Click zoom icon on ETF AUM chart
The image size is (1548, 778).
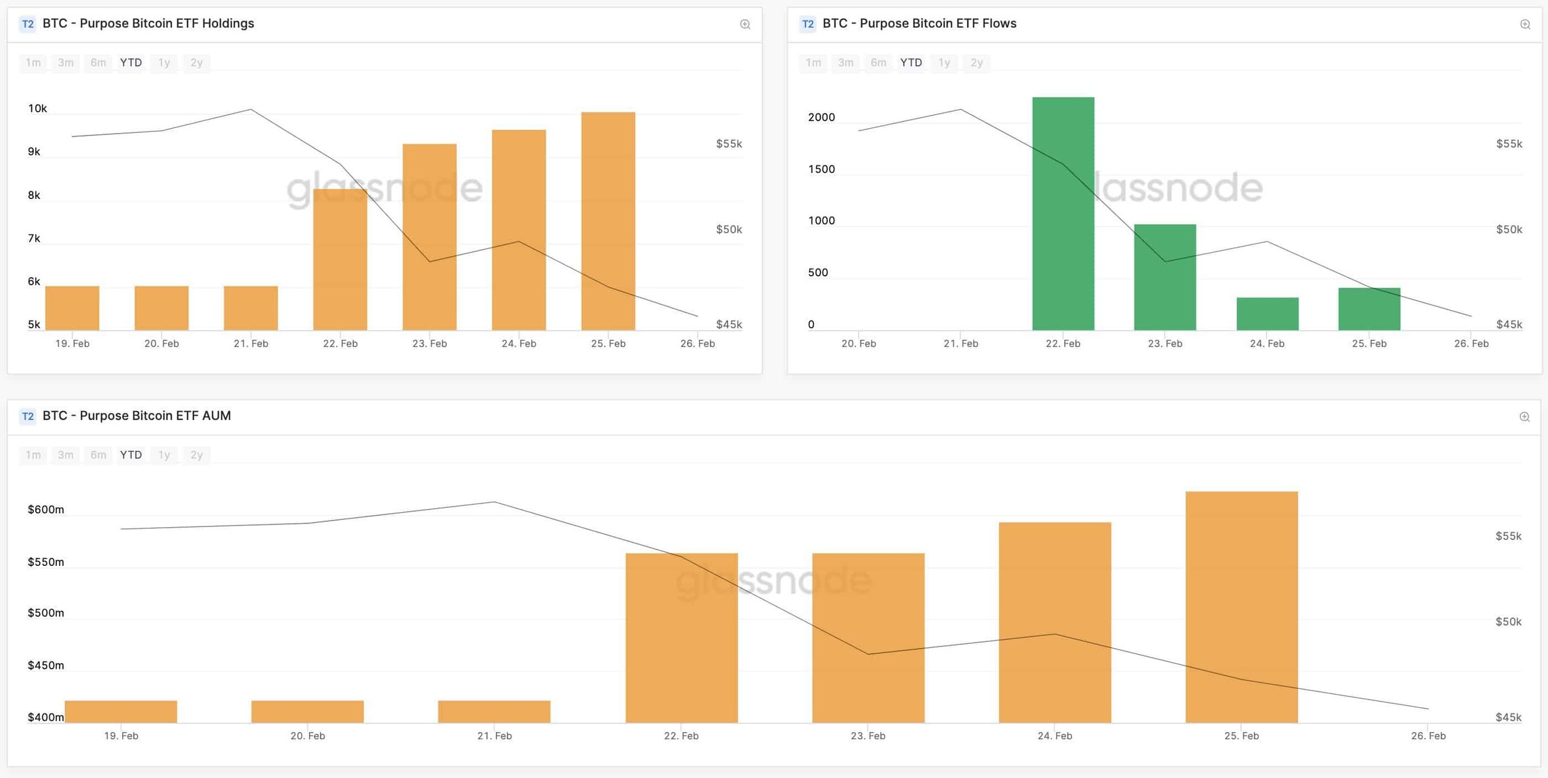pos(1524,417)
